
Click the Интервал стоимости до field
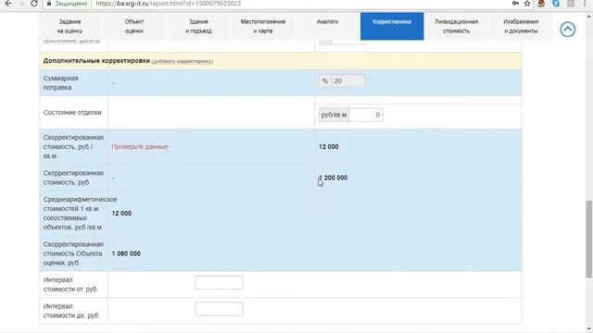point(219,309)
